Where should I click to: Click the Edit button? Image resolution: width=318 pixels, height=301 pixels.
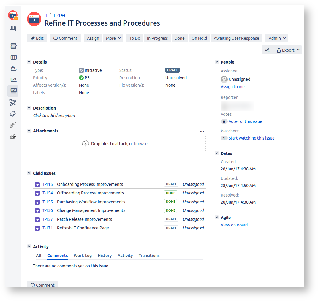37,38
